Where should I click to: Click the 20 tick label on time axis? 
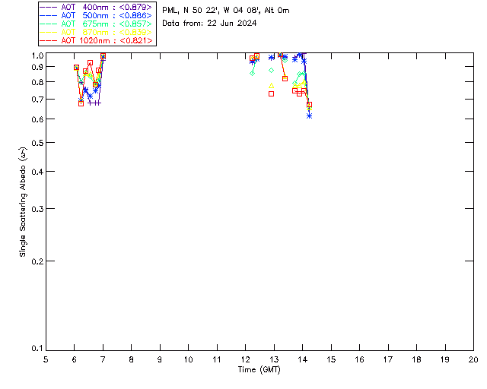tap(473, 359)
